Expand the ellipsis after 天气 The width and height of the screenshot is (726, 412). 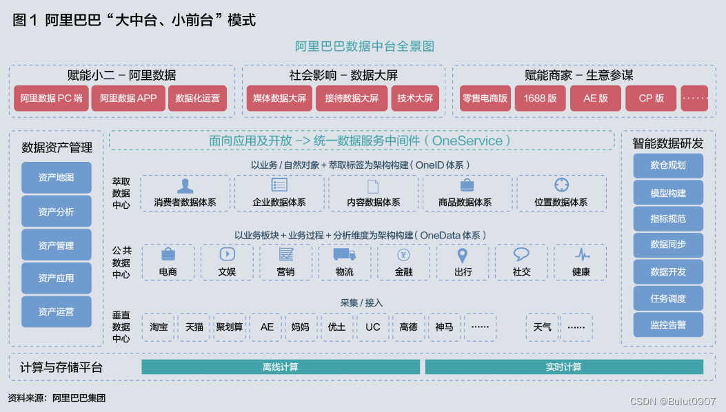pyautogui.click(x=576, y=327)
